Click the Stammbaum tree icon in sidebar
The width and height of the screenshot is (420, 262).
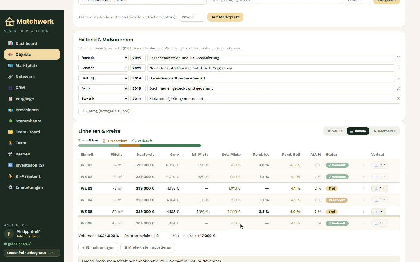click(10, 121)
